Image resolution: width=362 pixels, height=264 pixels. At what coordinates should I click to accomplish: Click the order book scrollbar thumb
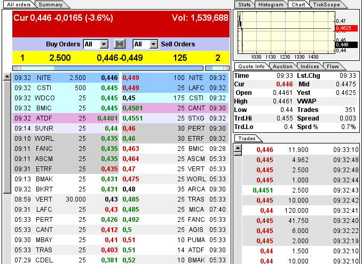coord(7,137)
